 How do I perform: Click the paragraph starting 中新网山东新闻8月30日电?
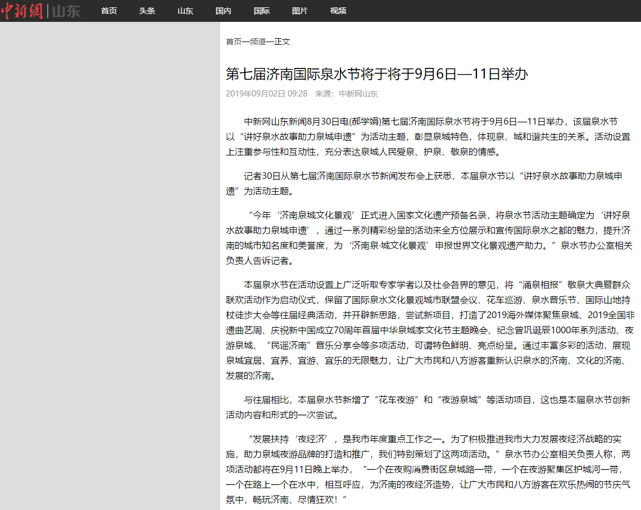429,137
